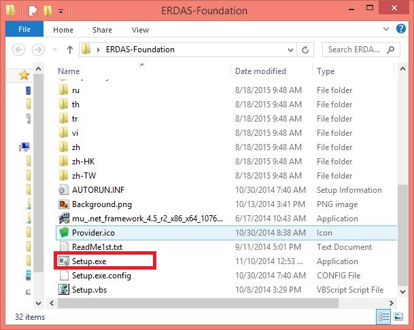
Task: Open address bar history dropdown
Action: pos(290,50)
